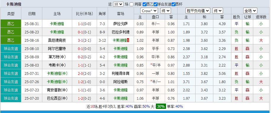Click the 西乙 tag for 25-08-23
The height and width of the screenshot is (113, 271).
click(11, 32)
